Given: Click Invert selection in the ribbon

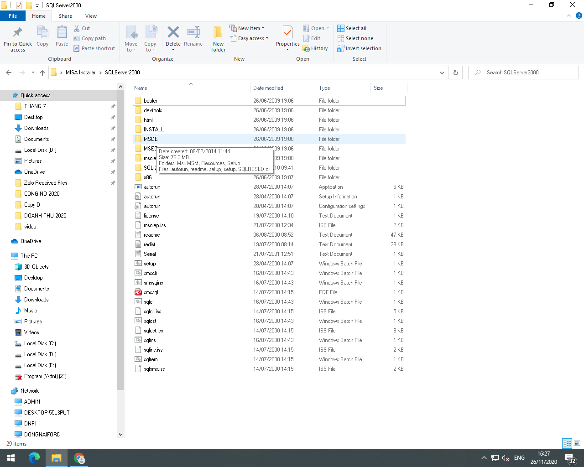Looking at the screenshot, I should (x=359, y=48).
